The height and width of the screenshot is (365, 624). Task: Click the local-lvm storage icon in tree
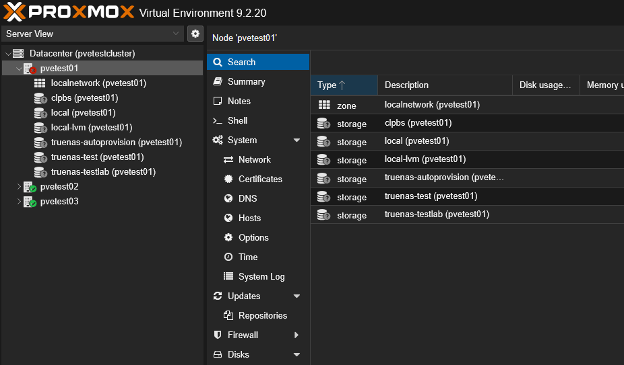[x=40, y=128]
